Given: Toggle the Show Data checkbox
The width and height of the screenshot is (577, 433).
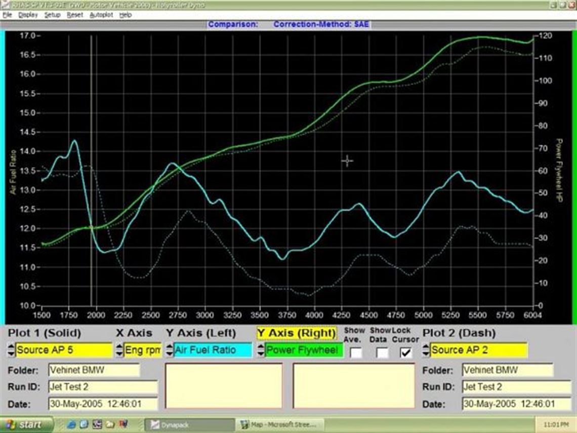Looking at the screenshot, I should 382,353.
